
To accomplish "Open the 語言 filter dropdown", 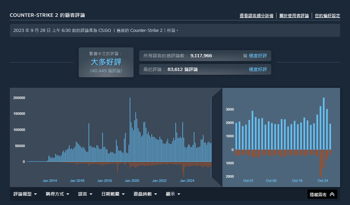I will 84,194.
